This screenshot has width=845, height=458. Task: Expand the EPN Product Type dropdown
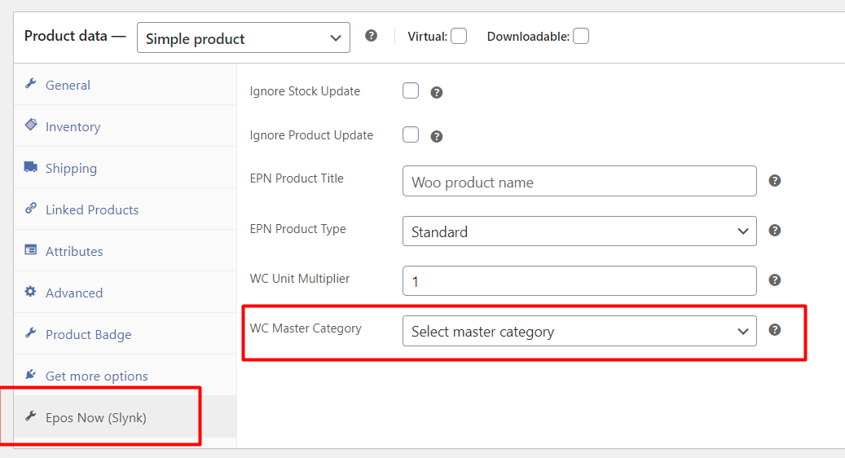579,231
